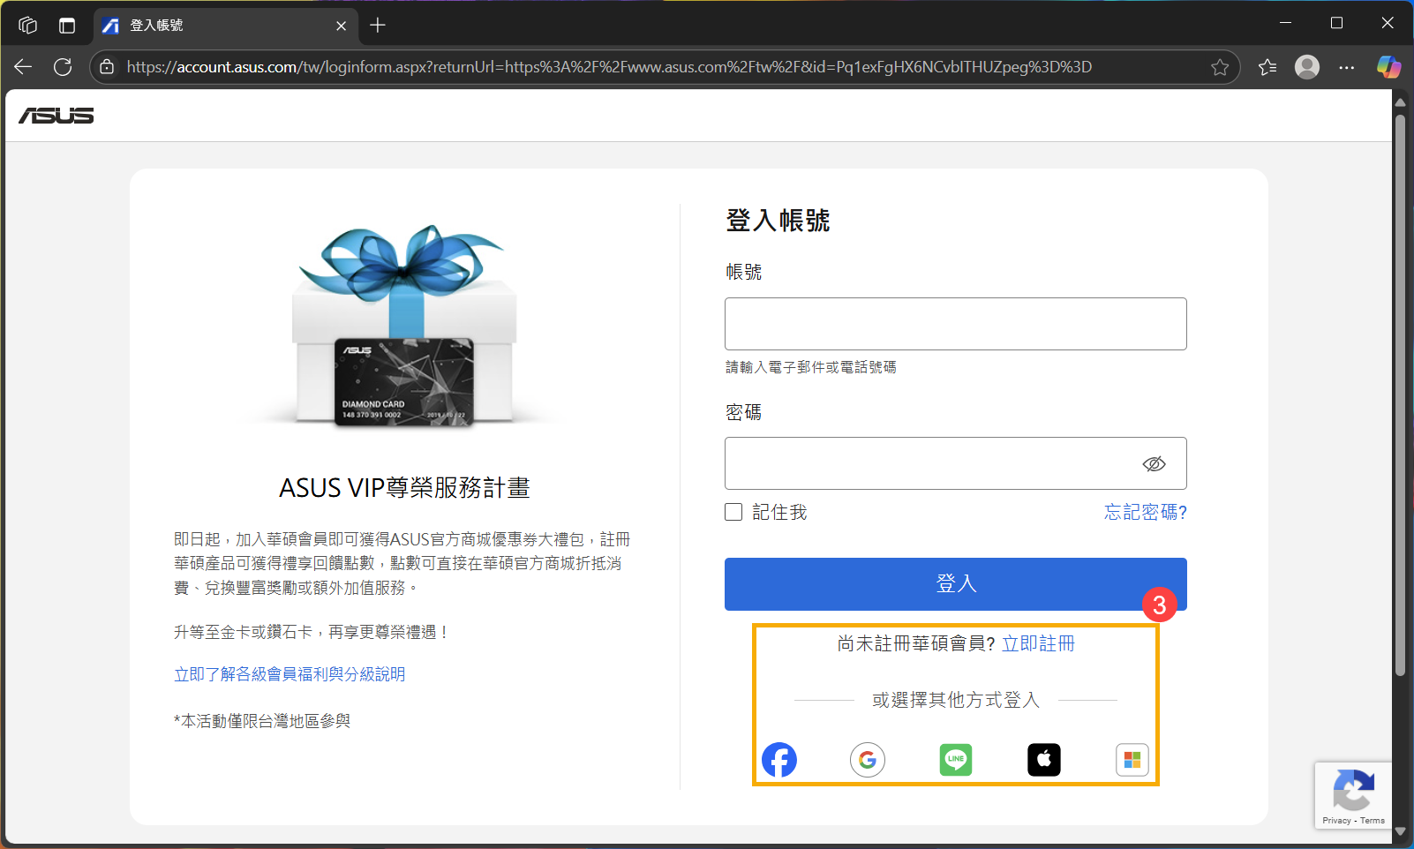View site information lock icon
1414x849 pixels.
pos(107,67)
